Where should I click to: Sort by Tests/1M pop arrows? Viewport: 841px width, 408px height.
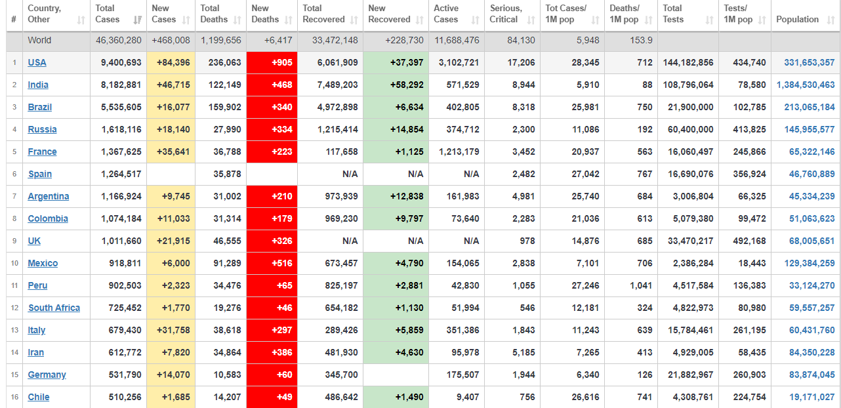762,20
